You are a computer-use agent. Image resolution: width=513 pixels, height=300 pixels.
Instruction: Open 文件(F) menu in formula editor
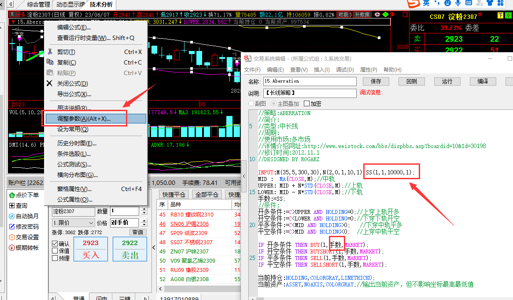[252, 69]
